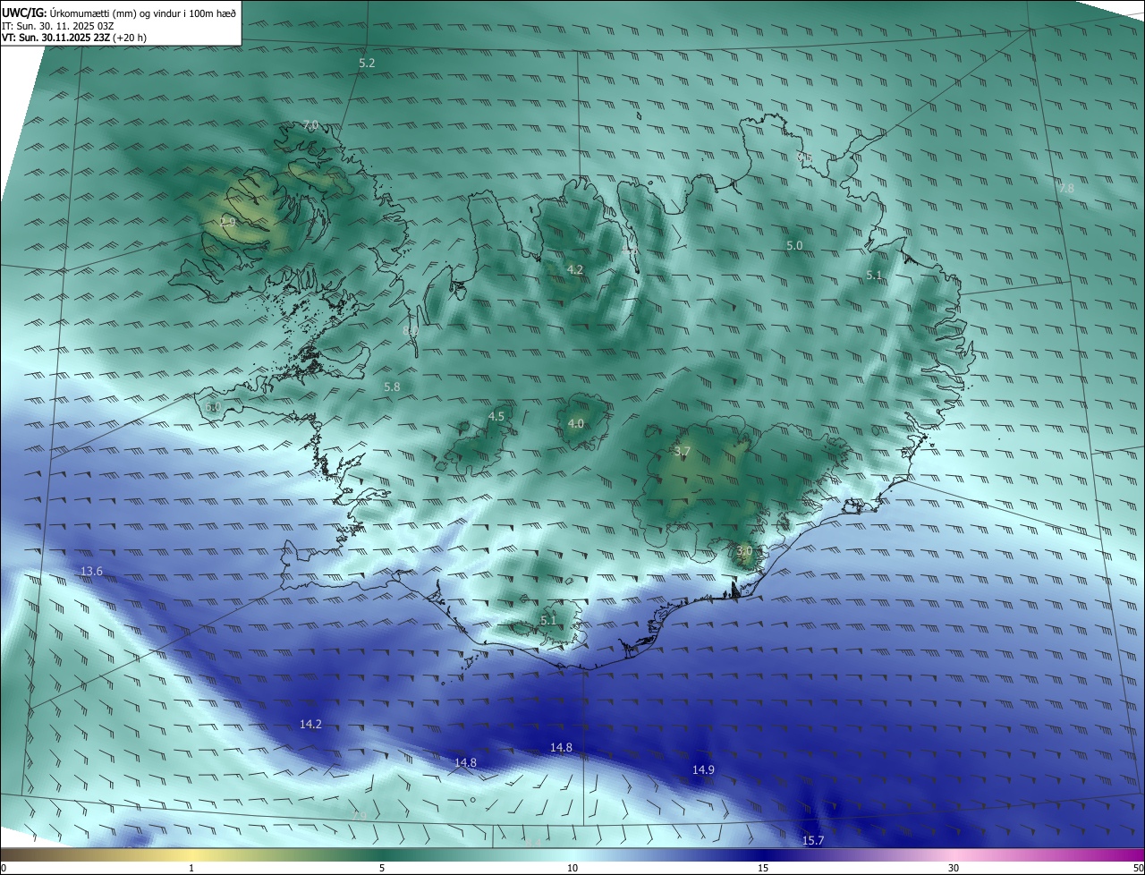Screen dimensions: 1145x875
Task: Click the initial time 'IT: Sun. 30. 11. 2025 03Z'
Action: point(57,26)
